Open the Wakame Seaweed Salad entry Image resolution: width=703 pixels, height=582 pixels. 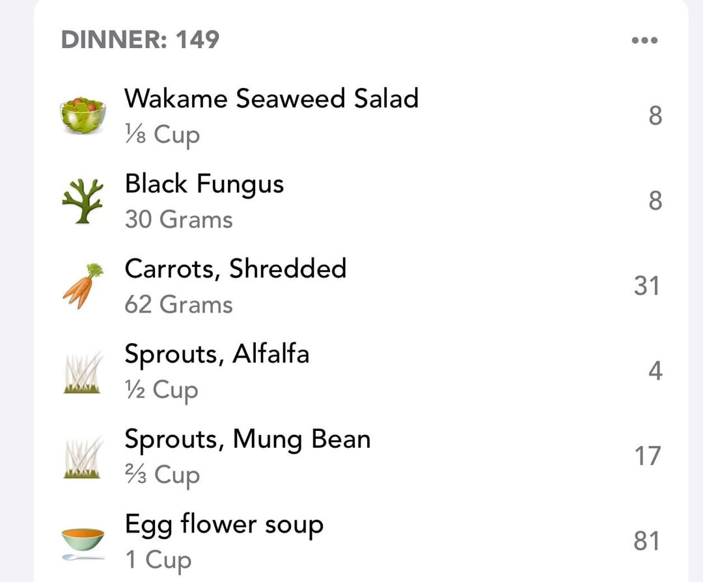point(361,116)
